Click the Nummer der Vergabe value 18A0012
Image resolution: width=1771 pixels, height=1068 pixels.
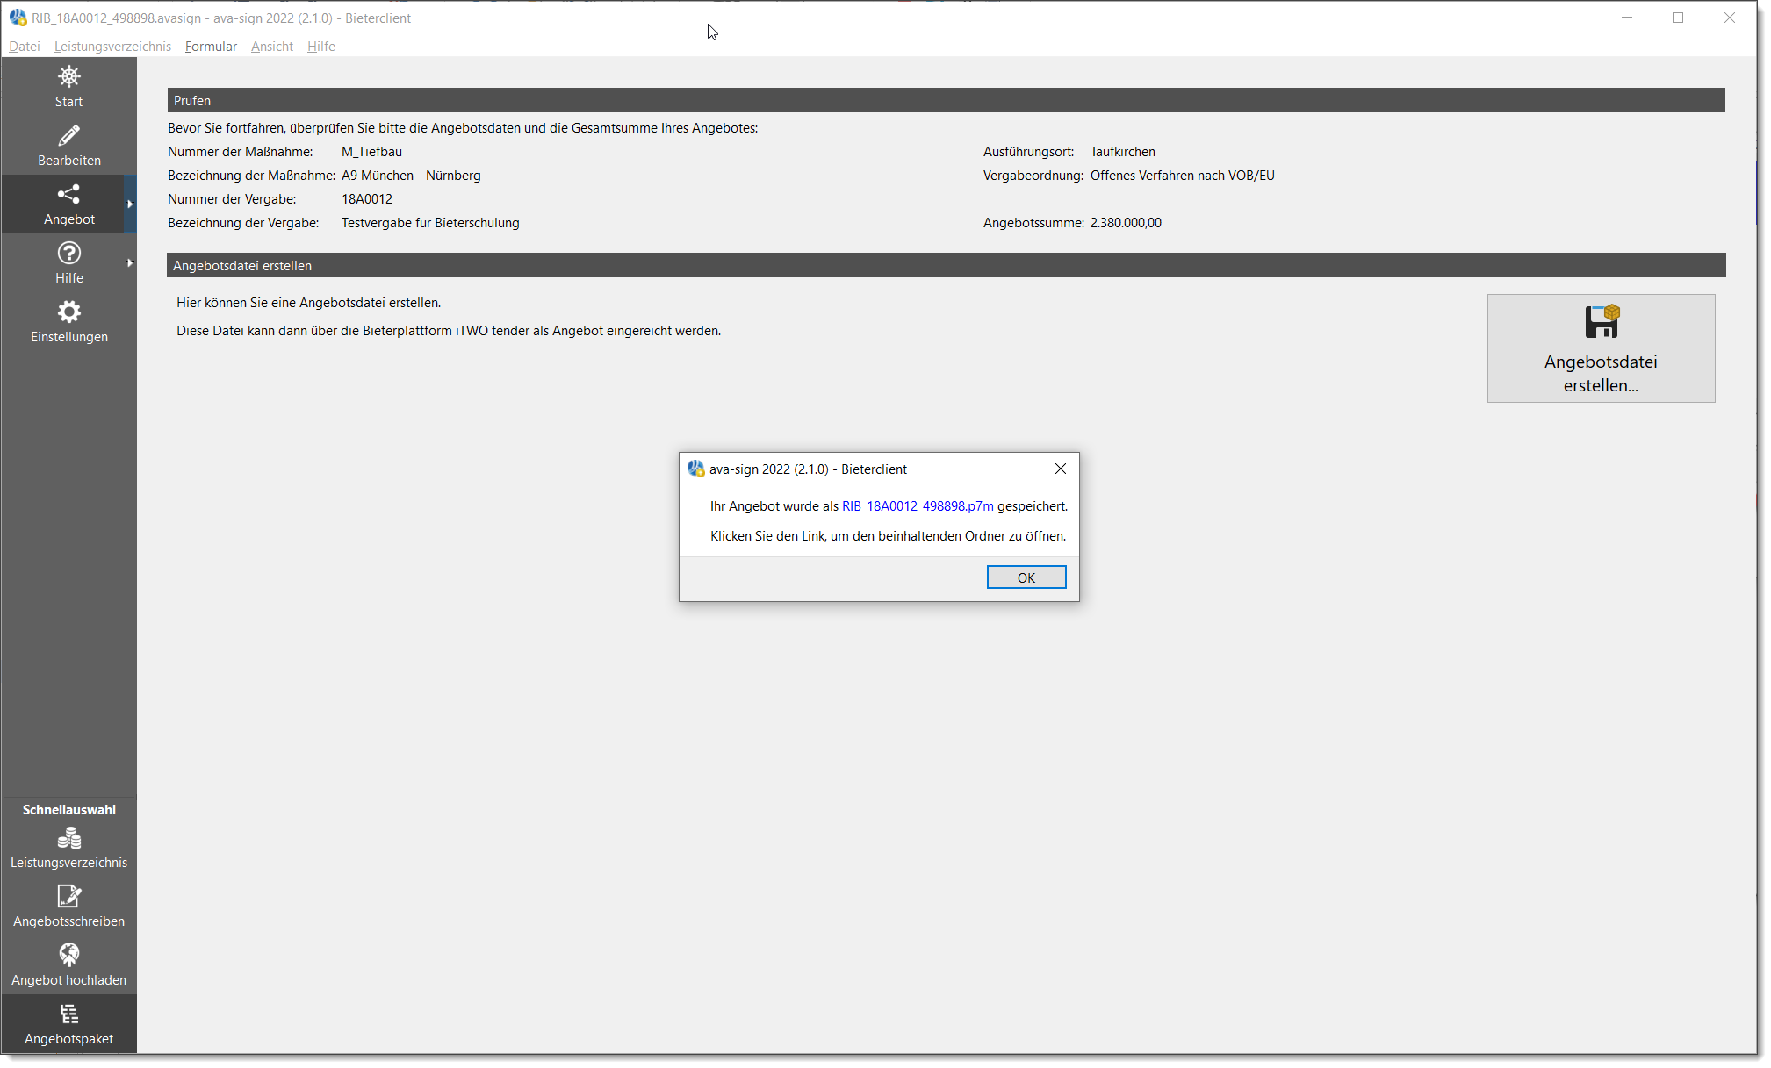367,199
